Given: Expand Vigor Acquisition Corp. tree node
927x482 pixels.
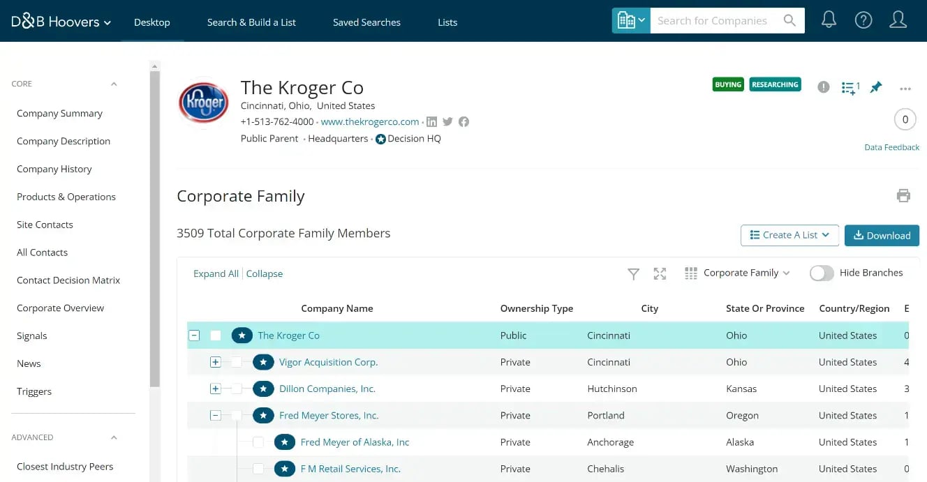Looking at the screenshot, I should coord(215,362).
